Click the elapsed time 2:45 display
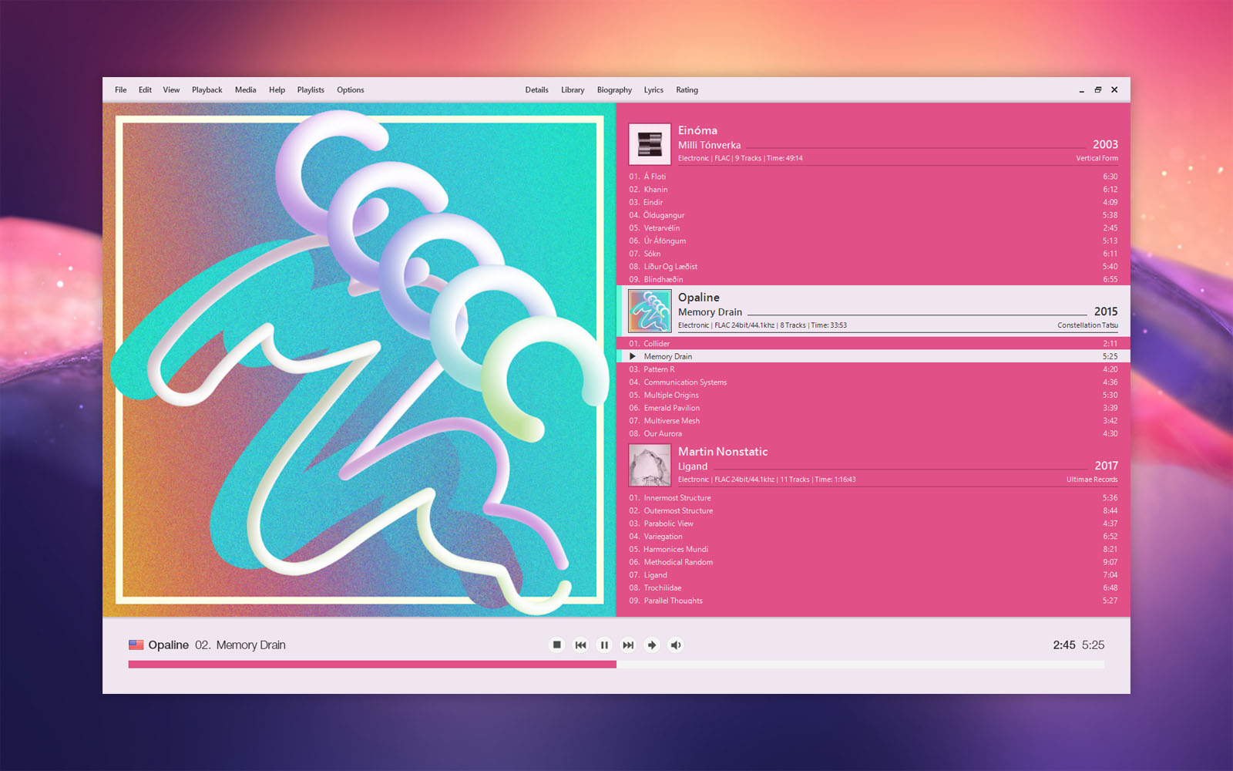 (x=1064, y=645)
